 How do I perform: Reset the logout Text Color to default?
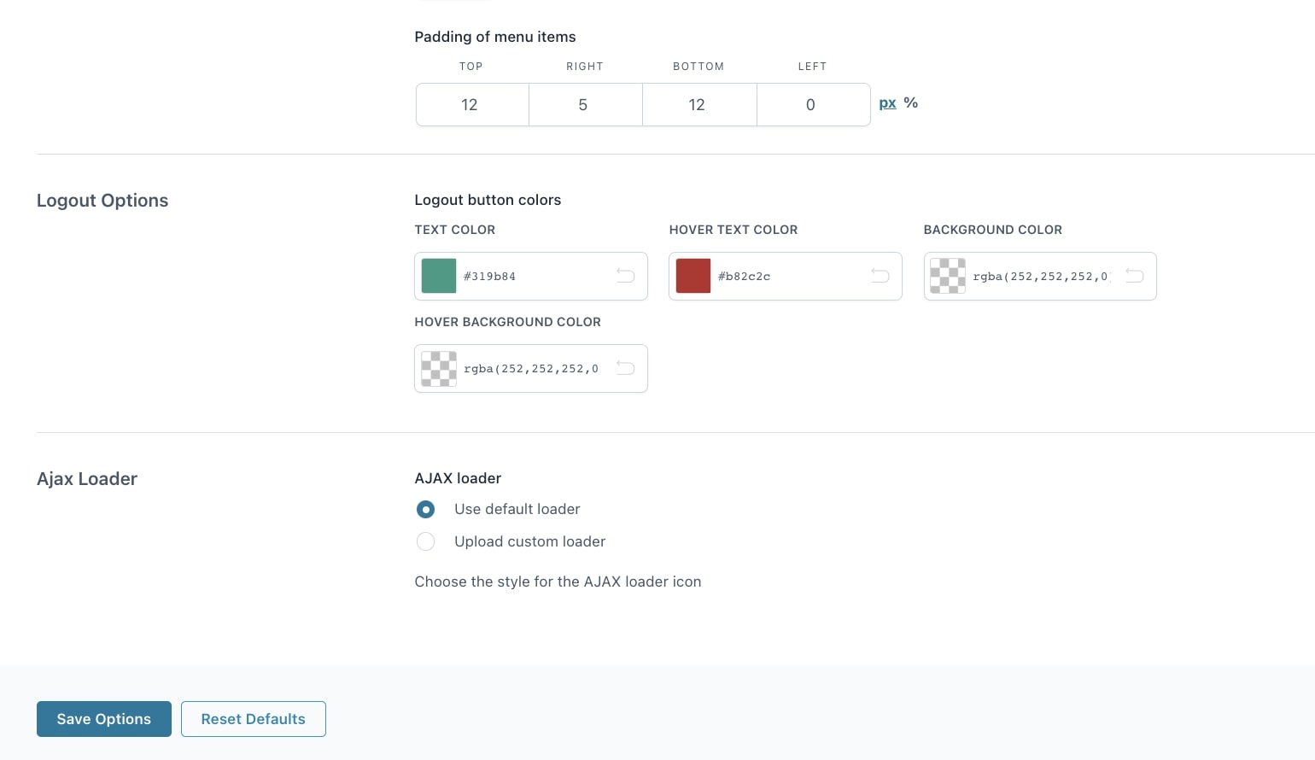625,276
